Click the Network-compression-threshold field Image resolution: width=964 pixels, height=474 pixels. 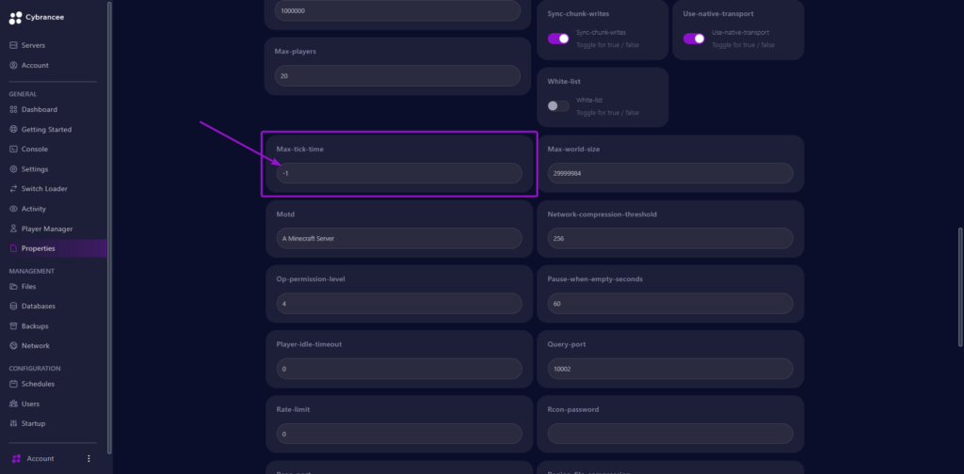670,238
